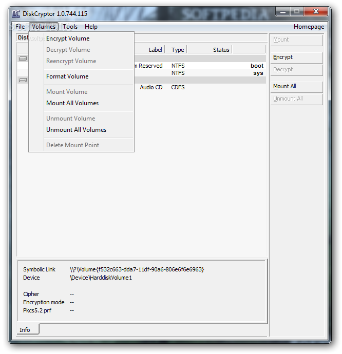Image resolution: width=342 pixels, height=354 pixels.
Task: Sort by the Status column header
Action: point(210,50)
